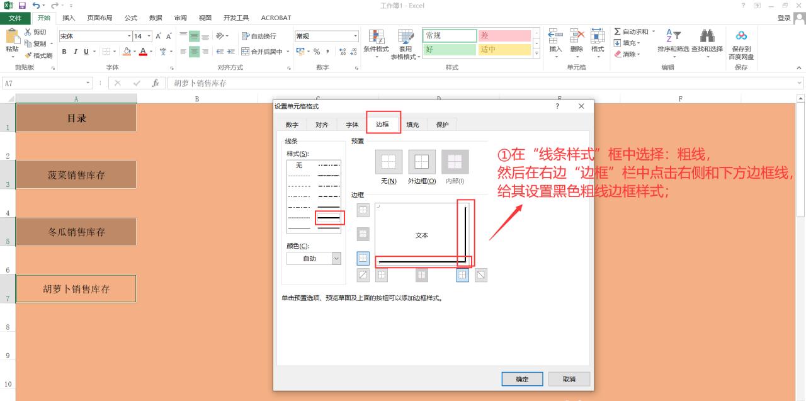Switch to the 对齐 tab in dialog
The height and width of the screenshot is (401, 806).
click(322, 125)
